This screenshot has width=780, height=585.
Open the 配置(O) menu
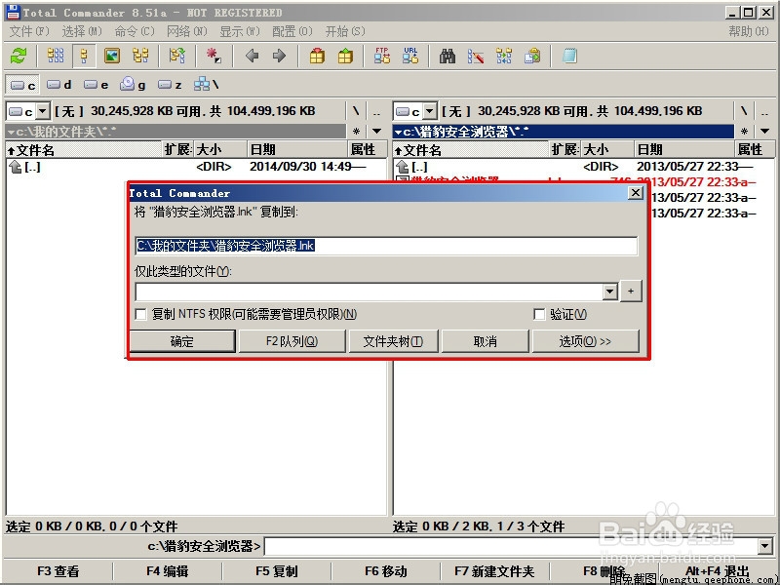click(x=292, y=31)
